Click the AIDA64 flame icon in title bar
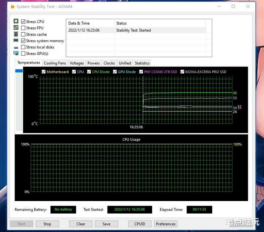This screenshot has height=232, width=264. [x=13, y=7]
